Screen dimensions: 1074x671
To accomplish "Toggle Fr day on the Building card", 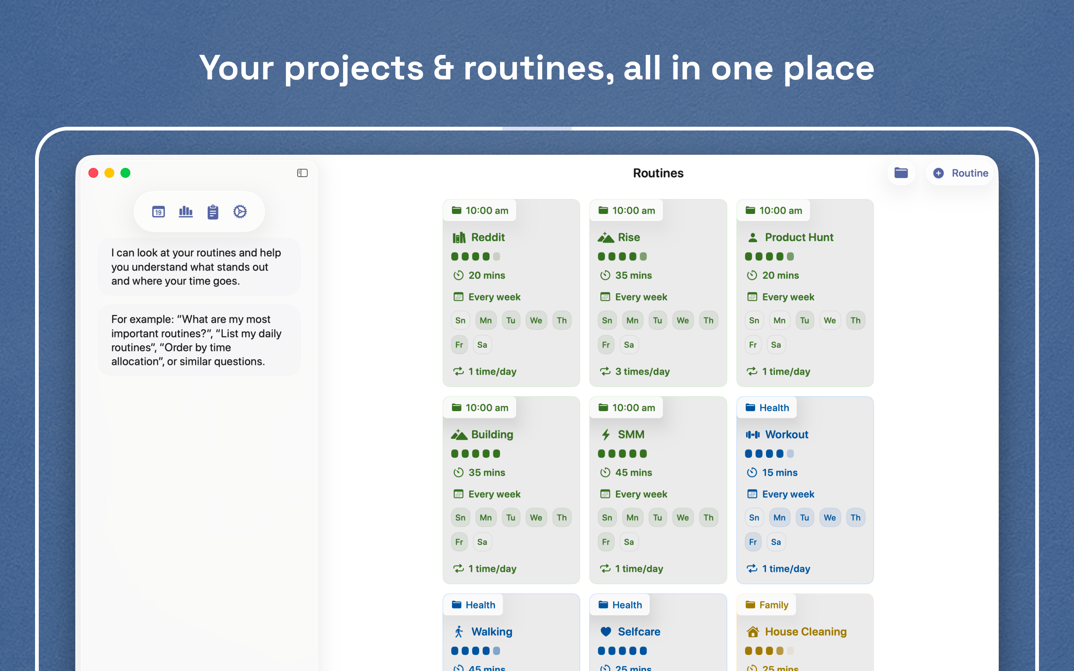I will click(459, 542).
